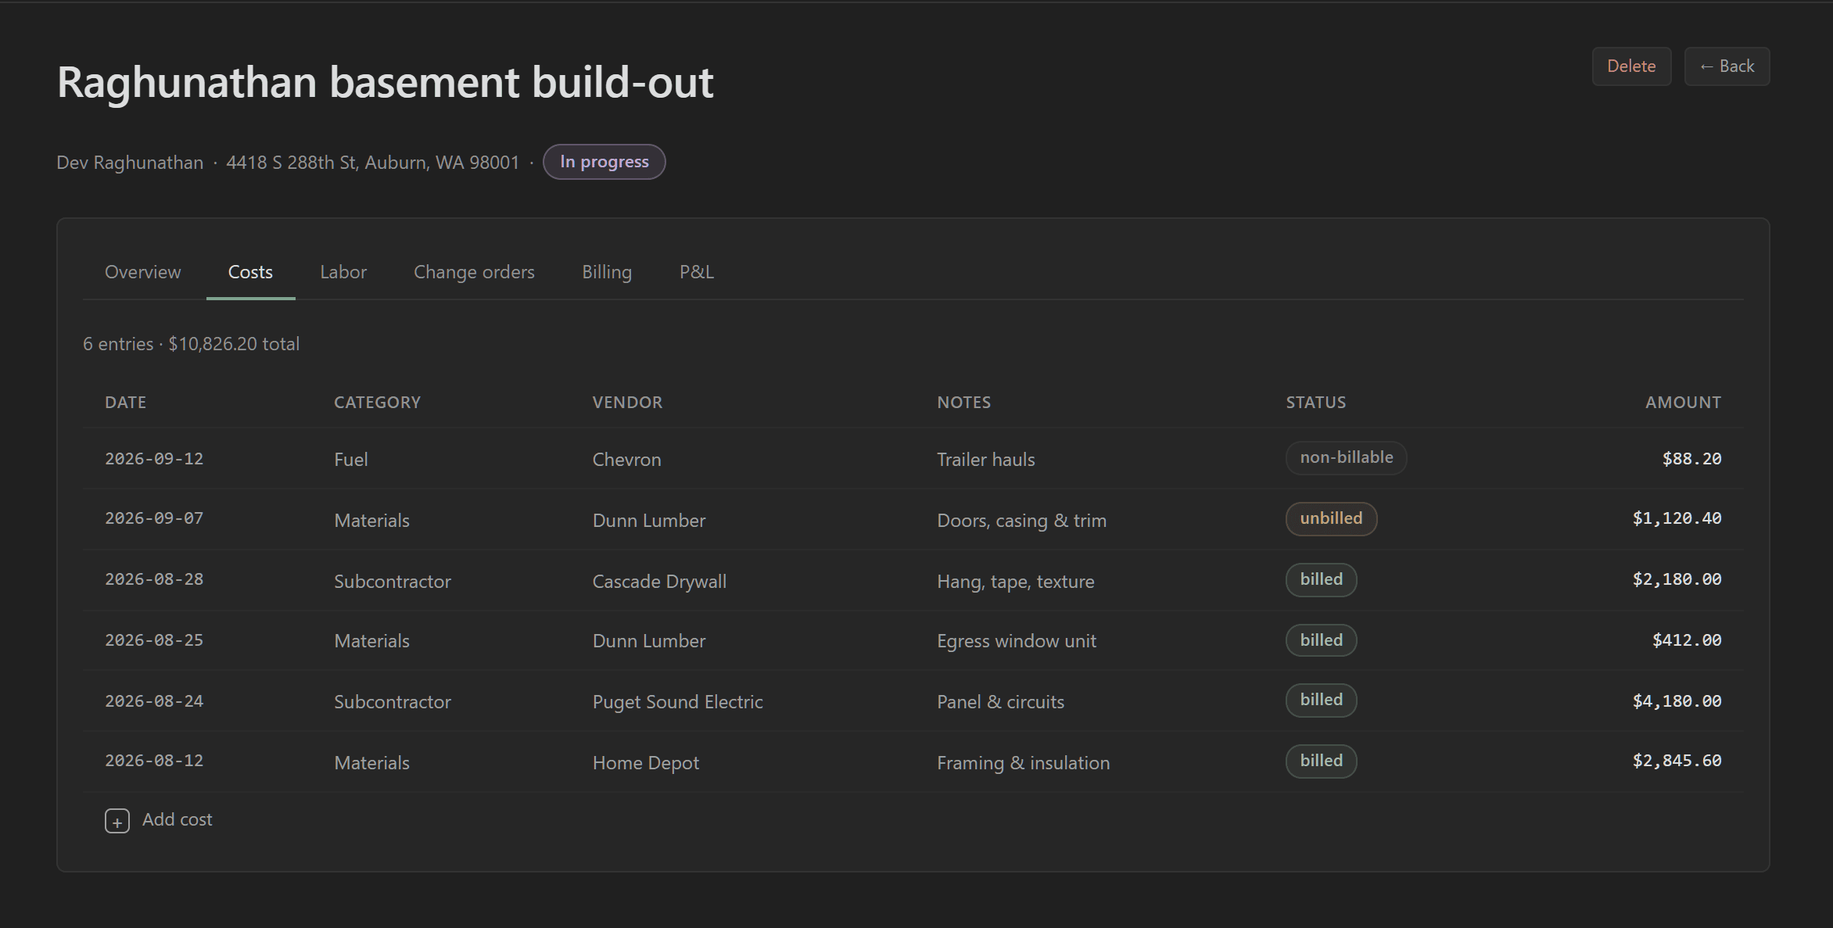The height and width of the screenshot is (928, 1833).
Task: Click the 2026-08-24 date cell
Action: pos(154,701)
